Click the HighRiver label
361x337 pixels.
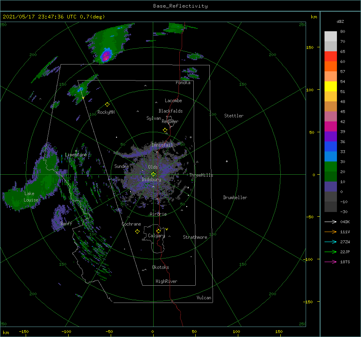click(166, 281)
